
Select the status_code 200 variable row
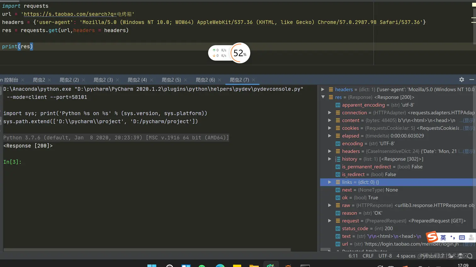tap(397, 228)
